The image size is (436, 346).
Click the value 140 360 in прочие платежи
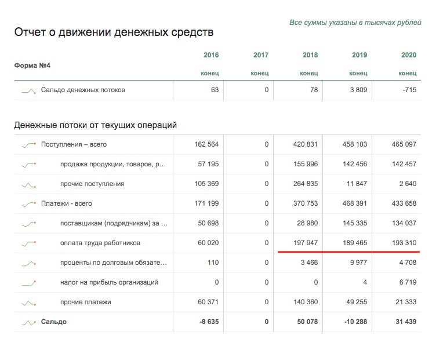[x=306, y=303]
